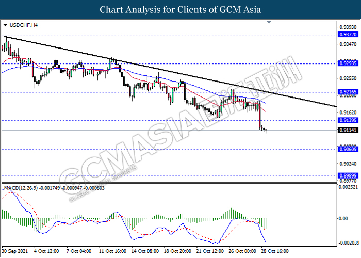361x258 pixels.
Task: Select the 28 Oct 16:00 time label
Action: (274, 251)
